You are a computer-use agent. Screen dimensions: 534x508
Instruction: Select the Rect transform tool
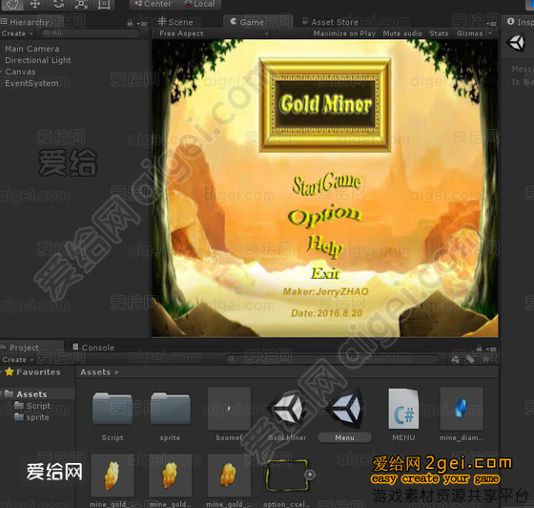tap(104, 4)
